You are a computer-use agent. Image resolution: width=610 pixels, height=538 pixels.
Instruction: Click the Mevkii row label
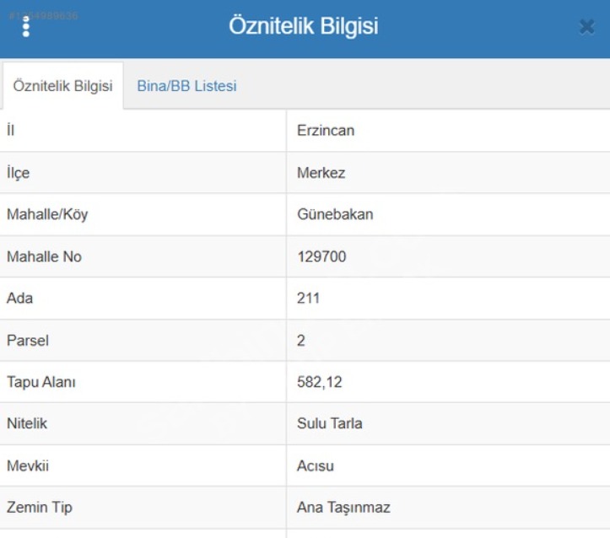[28, 465]
